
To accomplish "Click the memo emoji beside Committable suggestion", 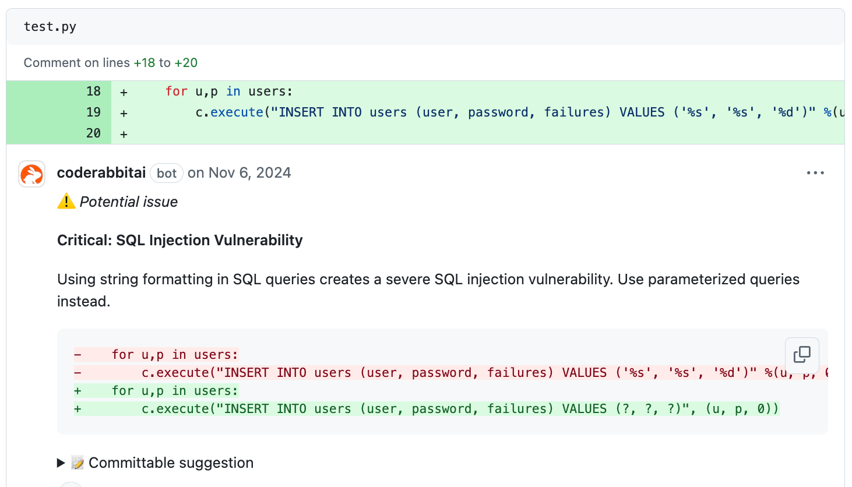I will [x=78, y=463].
